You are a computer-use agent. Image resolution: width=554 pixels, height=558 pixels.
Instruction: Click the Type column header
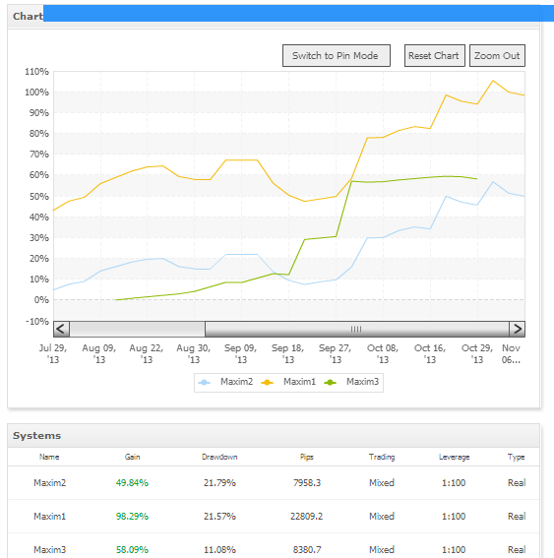[x=517, y=457]
